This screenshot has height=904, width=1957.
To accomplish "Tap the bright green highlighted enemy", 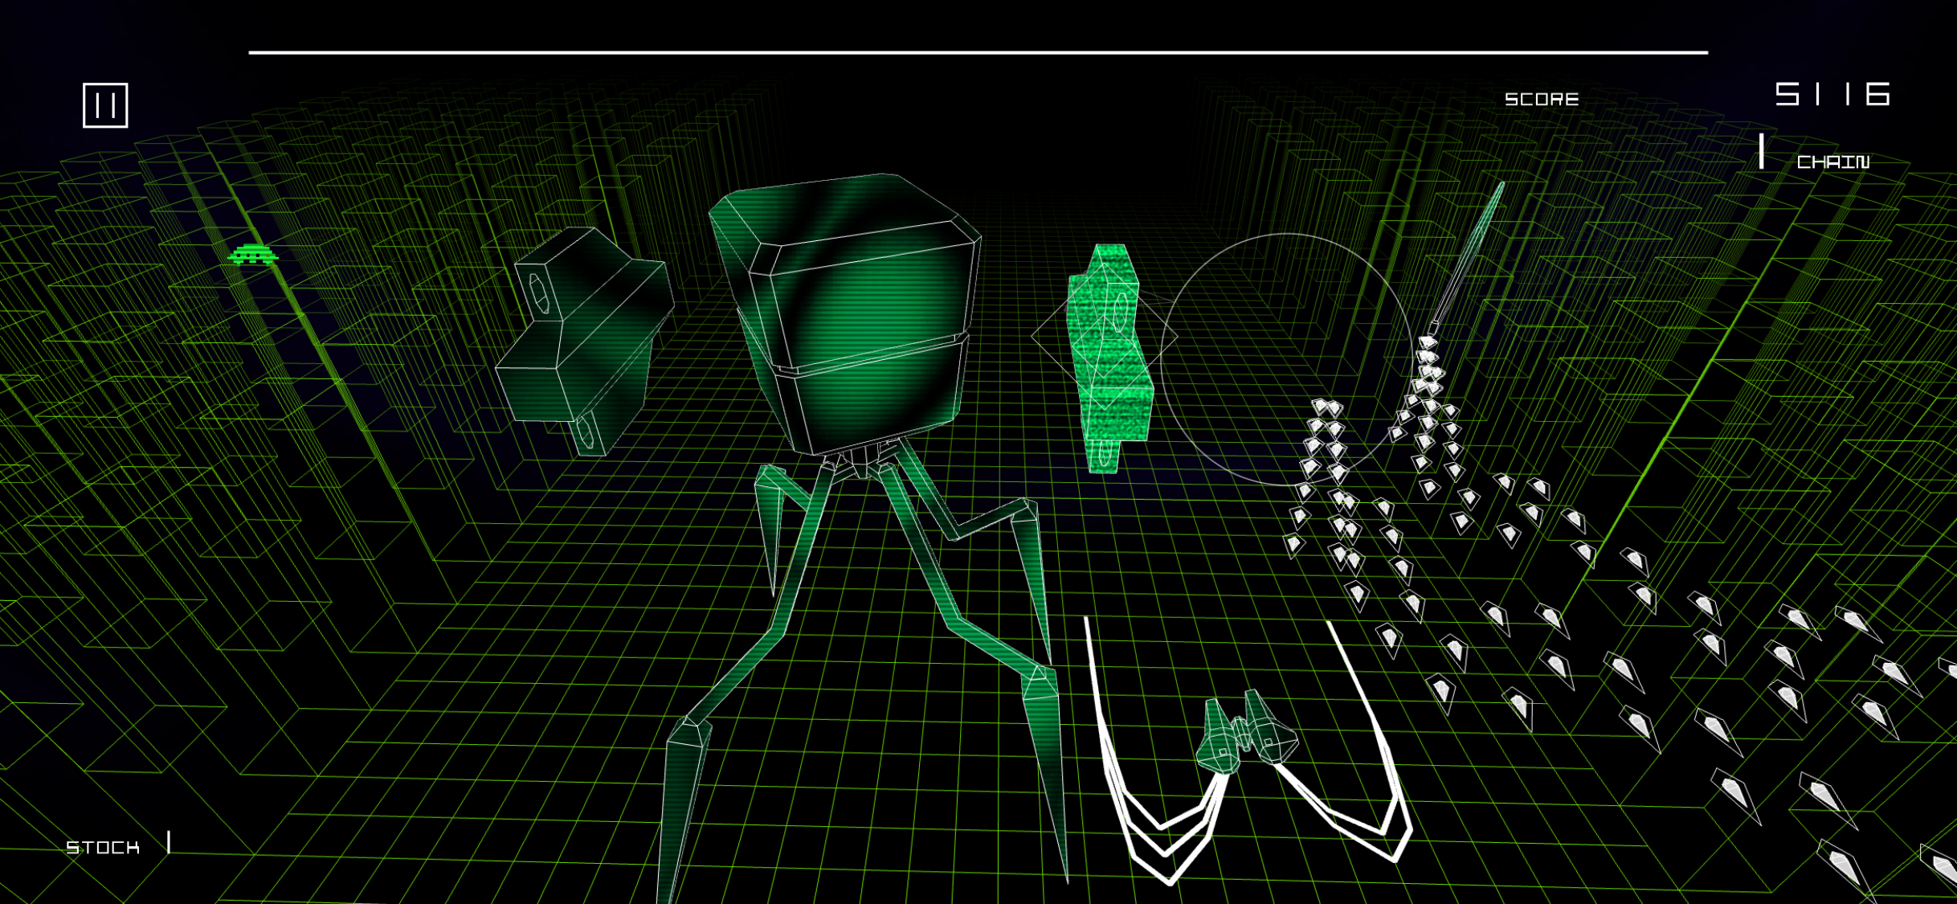I will (x=1110, y=358).
